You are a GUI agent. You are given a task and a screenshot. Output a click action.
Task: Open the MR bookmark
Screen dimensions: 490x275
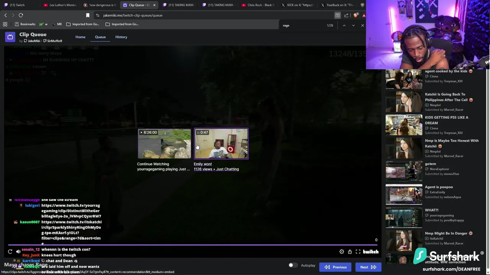[57, 24]
